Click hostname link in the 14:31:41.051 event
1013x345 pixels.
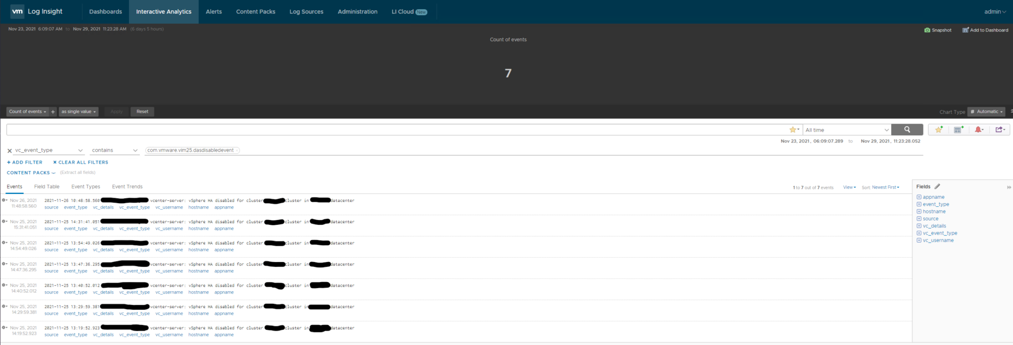199,229
